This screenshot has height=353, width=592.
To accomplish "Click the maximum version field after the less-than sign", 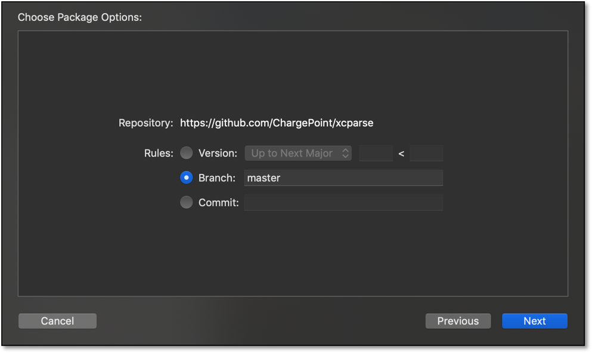I will pyautogui.click(x=426, y=153).
